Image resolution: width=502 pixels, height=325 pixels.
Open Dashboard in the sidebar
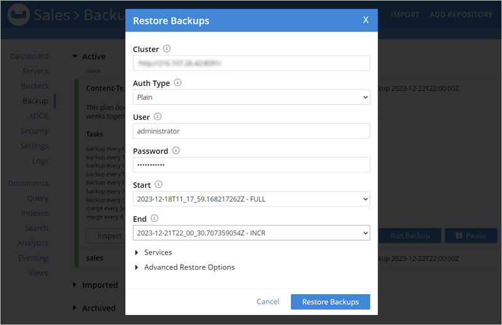click(29, 56)
